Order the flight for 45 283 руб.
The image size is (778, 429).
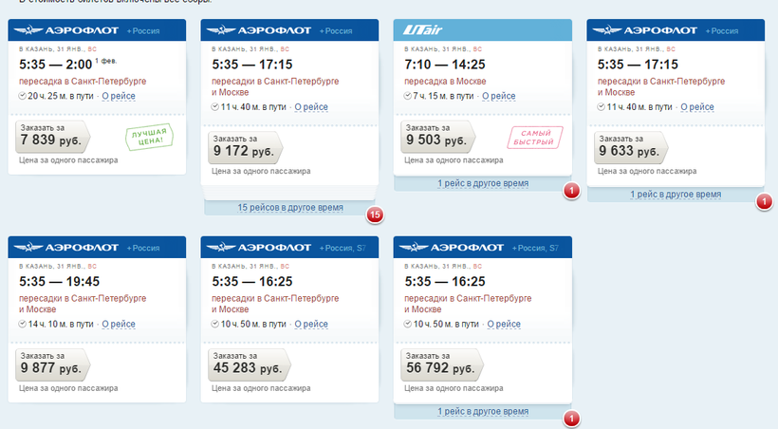coord(250,364)
